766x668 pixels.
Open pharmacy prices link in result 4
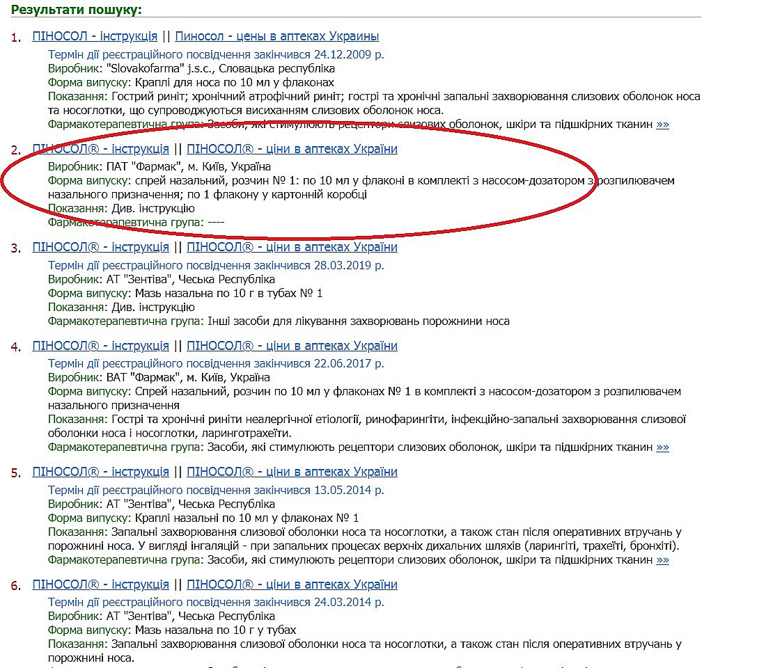pos(292,346)
